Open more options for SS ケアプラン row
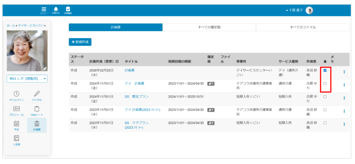 pos(344,124)
